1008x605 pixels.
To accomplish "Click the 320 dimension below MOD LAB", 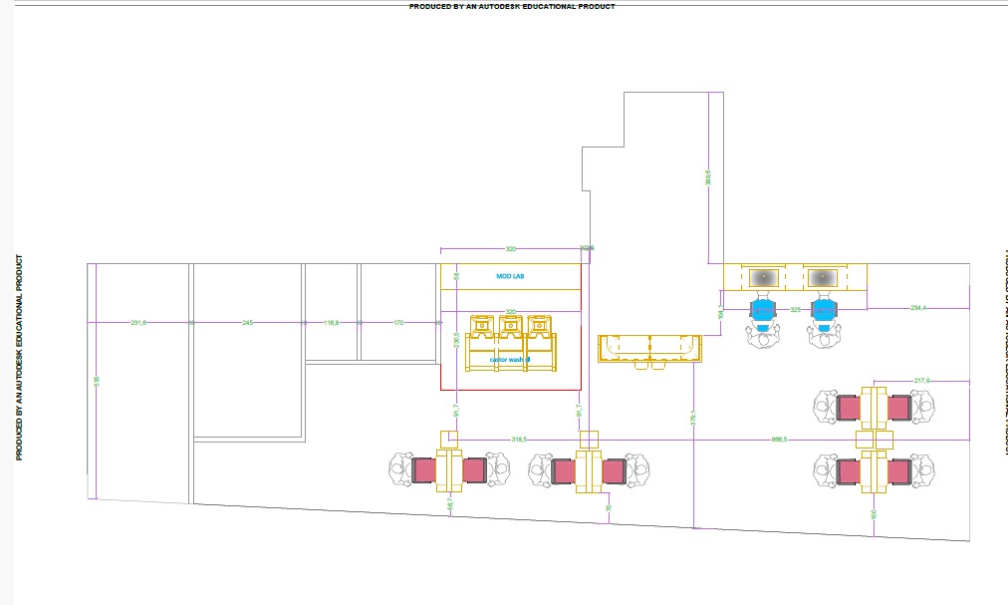I will tap(510, 312).
